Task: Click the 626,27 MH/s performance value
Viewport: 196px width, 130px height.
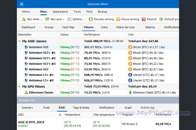Action: (93, 80)
